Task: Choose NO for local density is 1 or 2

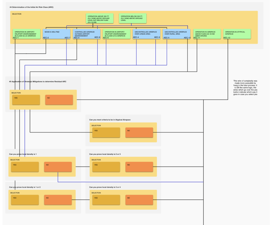Action: click(58, 200)
